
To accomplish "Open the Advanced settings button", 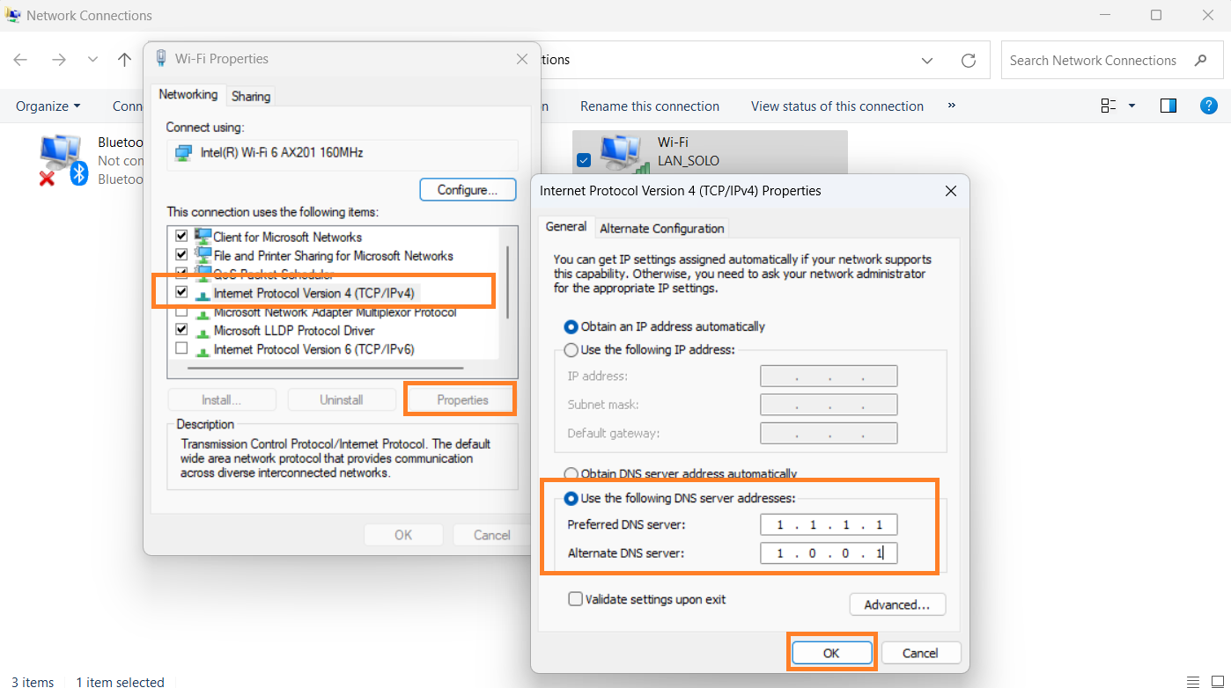I will (x=897, y=604).
